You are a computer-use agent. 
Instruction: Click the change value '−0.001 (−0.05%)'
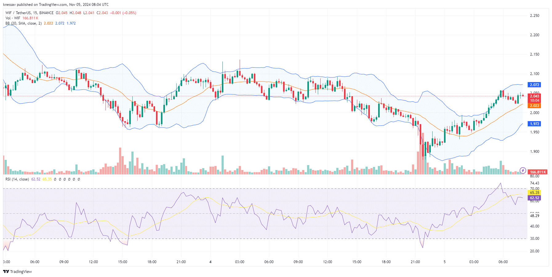click(x=123, y=13)
